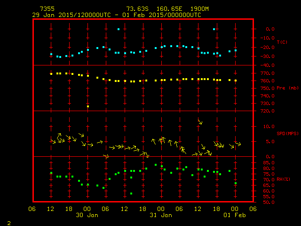The width and height of the screenshot is (301, 226).
Task: Click the 10.0 wind speed tick label
Action: tap(269, 127)
